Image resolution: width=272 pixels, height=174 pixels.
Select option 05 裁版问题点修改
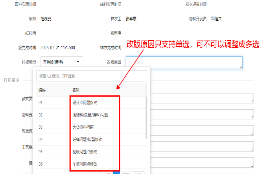tap(85, 152)
